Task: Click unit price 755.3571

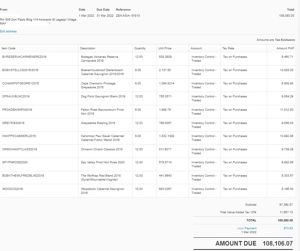Action: [165, 96]
